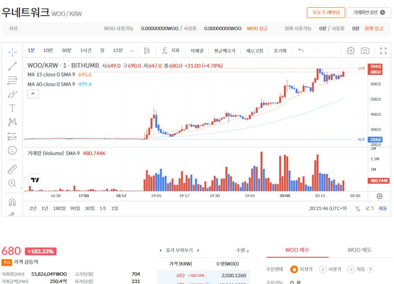Click previous arrow beside 호가 모아보기

[161, 250]
